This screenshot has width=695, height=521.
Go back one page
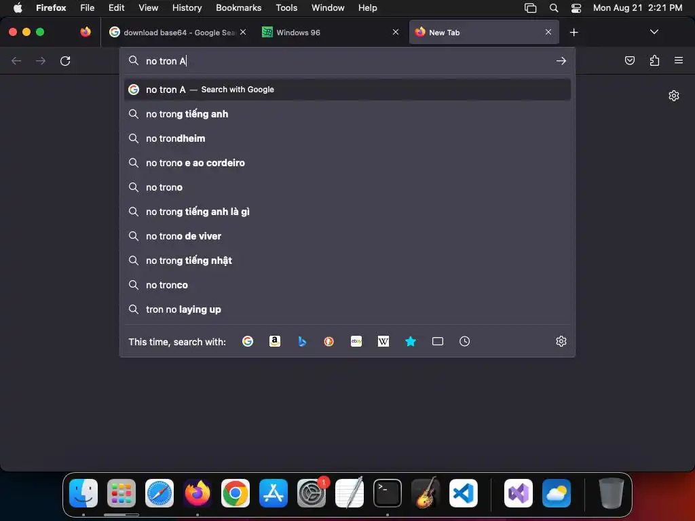[x=16, y=60]
